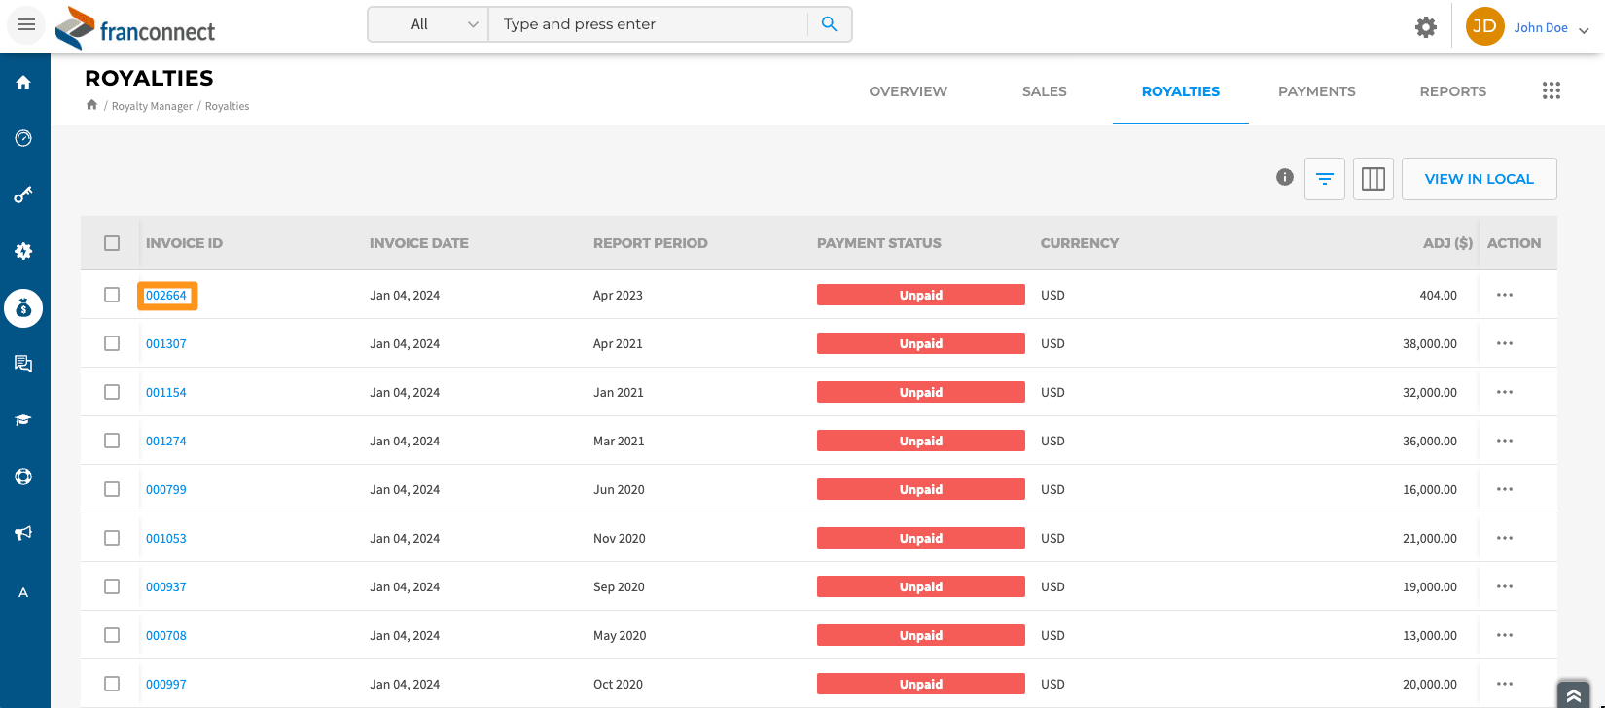Check the box for invoice 001053

point(112,538)
